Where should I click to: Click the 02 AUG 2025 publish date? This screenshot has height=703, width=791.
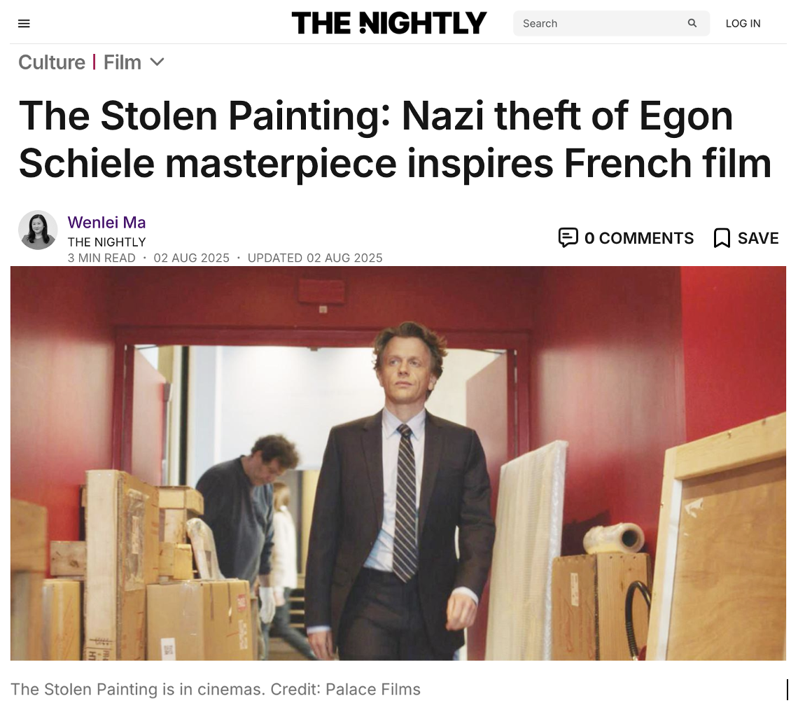coord(191,258)
